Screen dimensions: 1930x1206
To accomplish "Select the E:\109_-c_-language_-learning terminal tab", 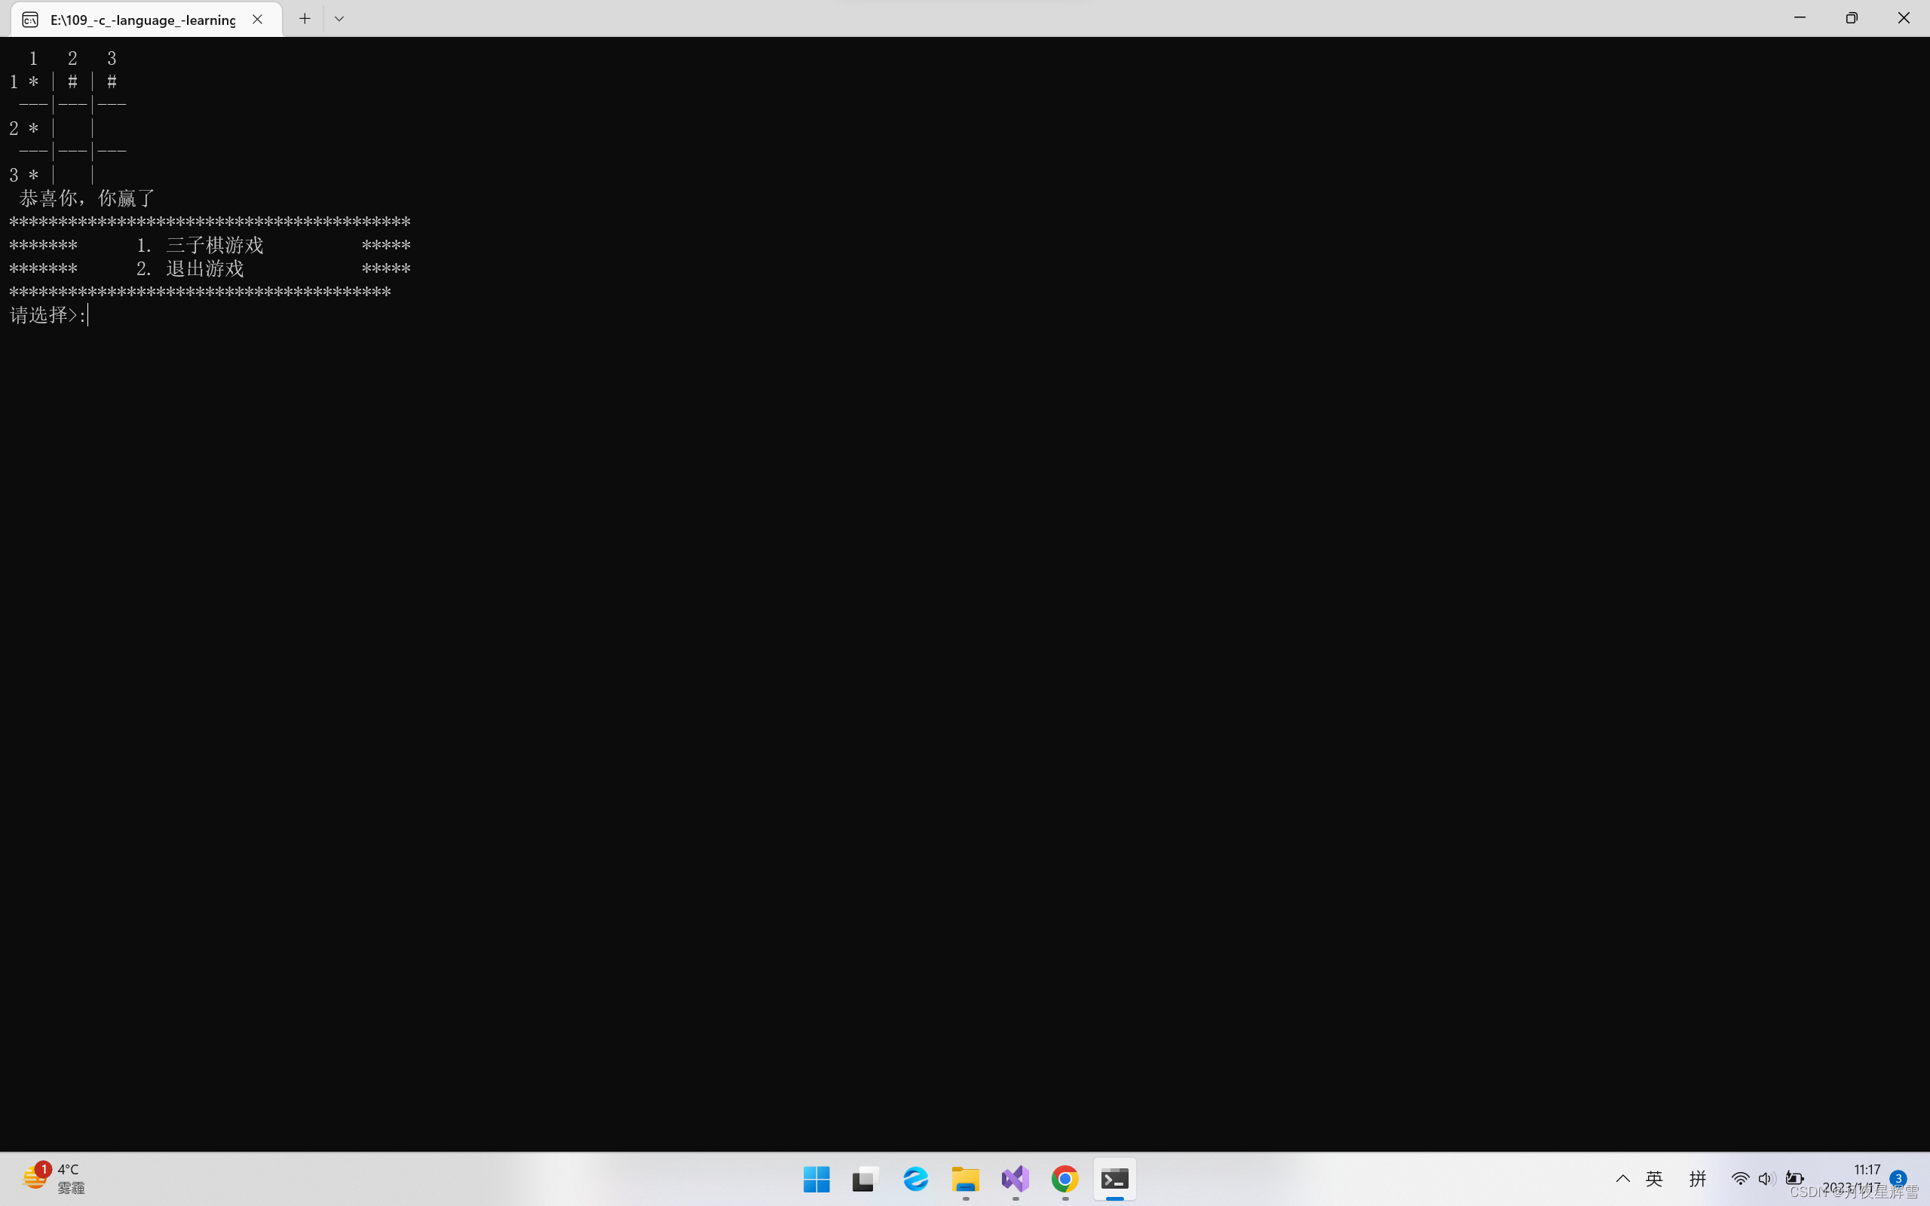I will pyautogui.click(x=147, y=19).
